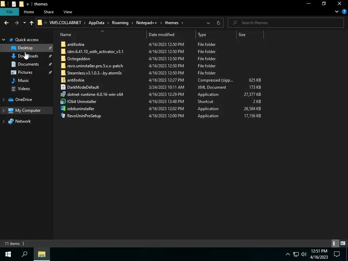Click the IObit Uninstaller shortcut icon
The image size is (348, 261).
[63, 101]
